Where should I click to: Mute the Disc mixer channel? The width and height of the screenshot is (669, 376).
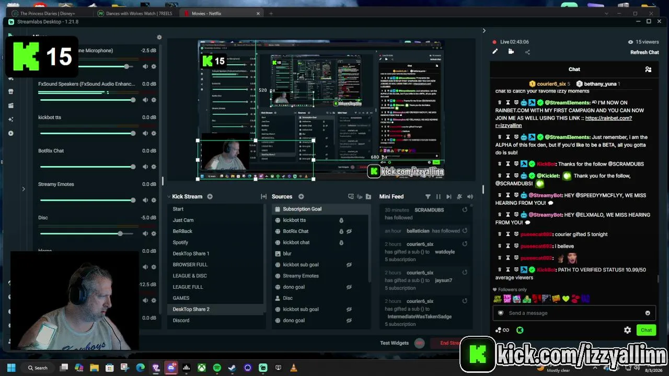click(145, 233)
